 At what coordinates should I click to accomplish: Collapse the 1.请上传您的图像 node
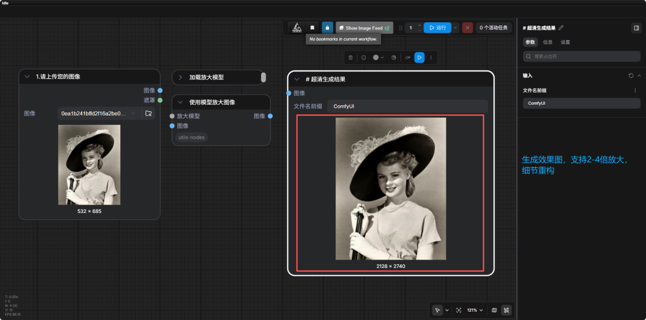tap(27, 77)
